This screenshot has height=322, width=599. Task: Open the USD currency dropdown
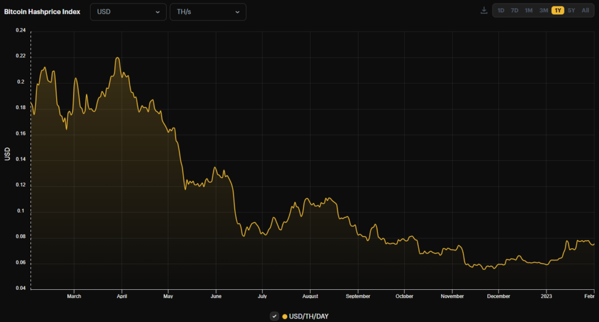(x=128, y=12)
